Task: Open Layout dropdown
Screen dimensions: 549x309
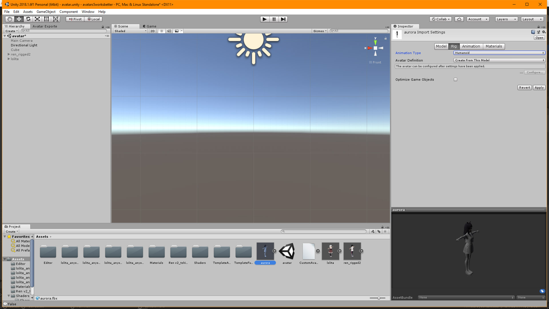Action: click(532, 19)
